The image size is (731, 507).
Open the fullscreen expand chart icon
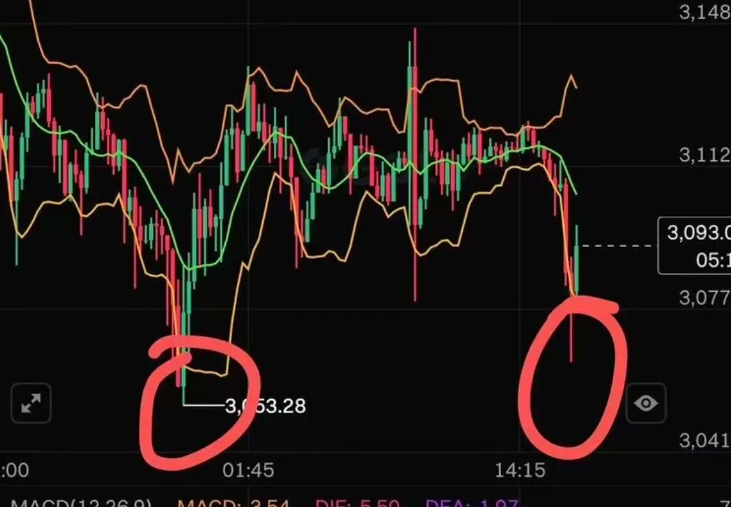pos(31,403)
